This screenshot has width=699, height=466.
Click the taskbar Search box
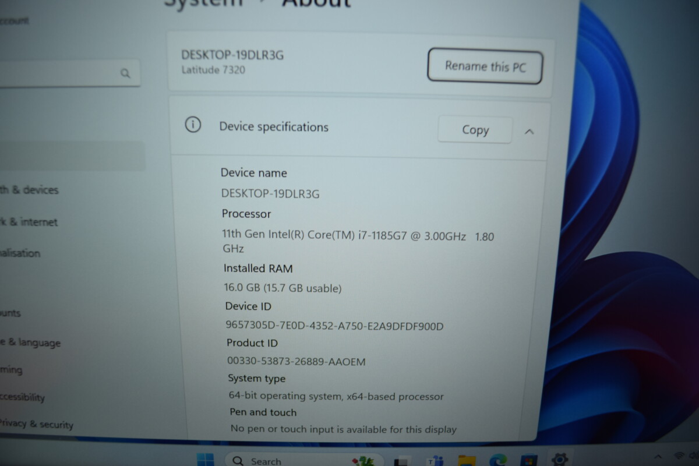tap(304, 460)
